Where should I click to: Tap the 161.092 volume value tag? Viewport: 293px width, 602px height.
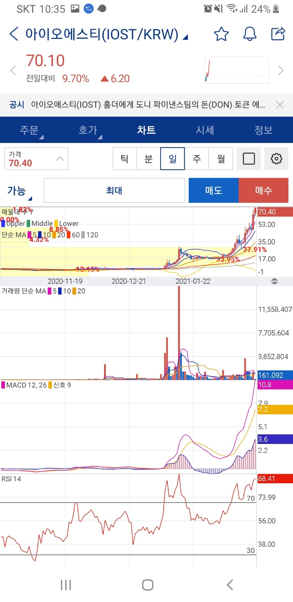(x=275, y=375)
